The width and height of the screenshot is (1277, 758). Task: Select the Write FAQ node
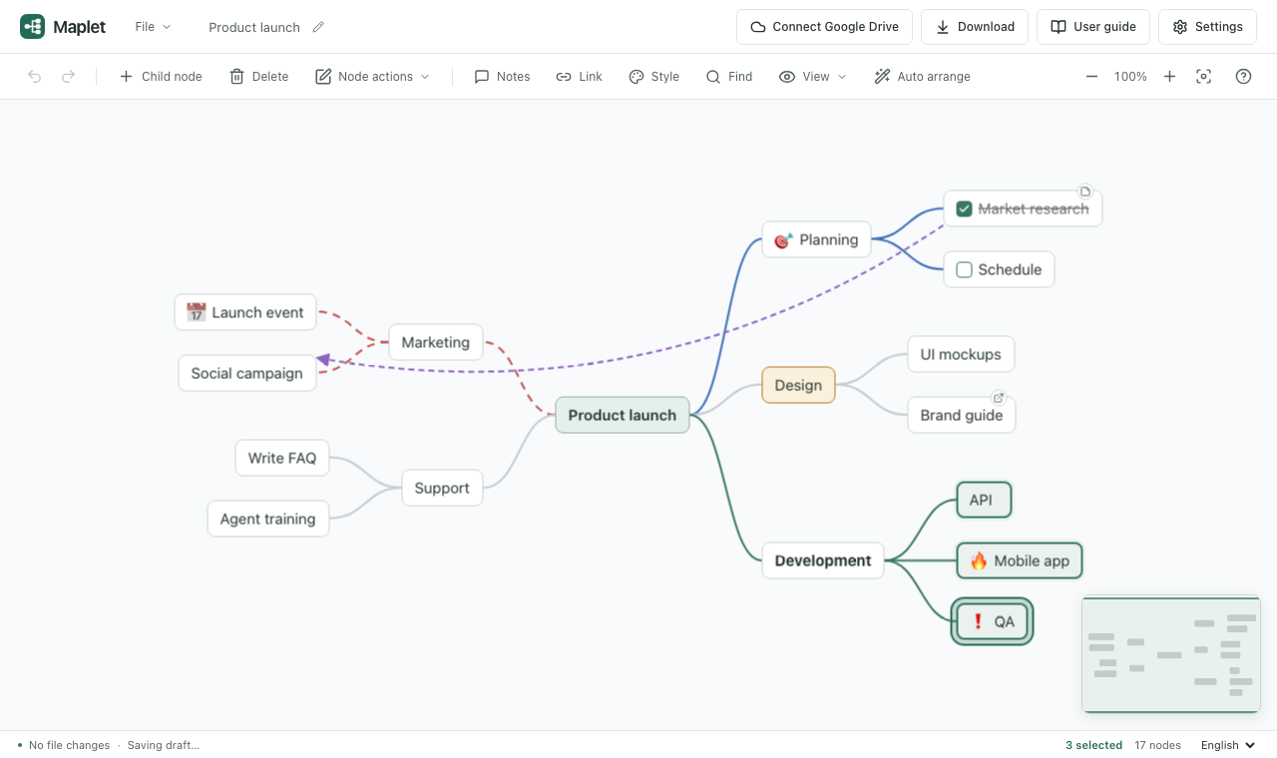click(282, 458)
